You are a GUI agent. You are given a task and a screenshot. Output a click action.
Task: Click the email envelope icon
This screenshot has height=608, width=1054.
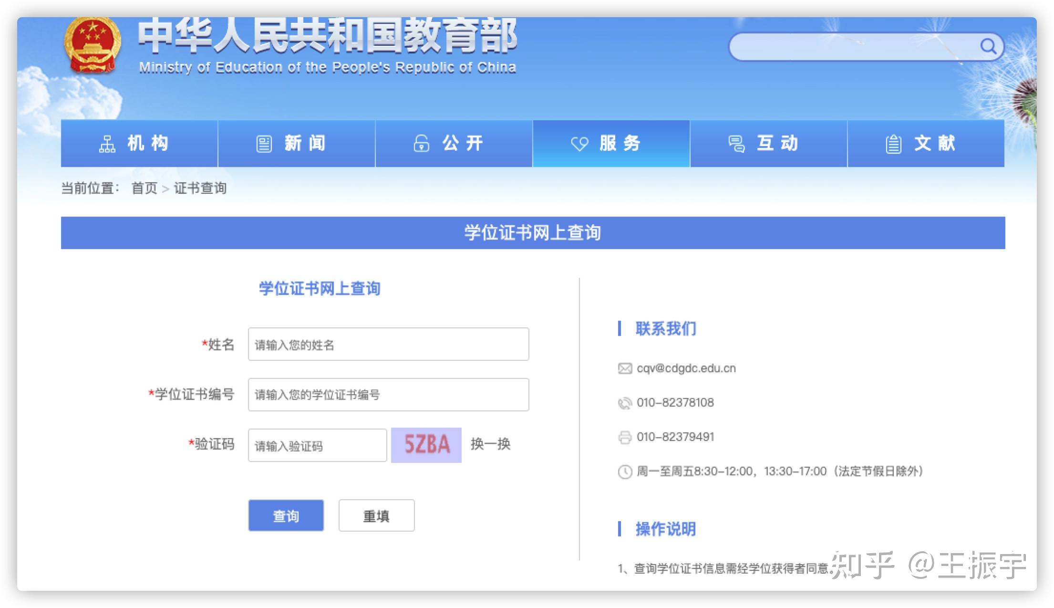[625, 368]
